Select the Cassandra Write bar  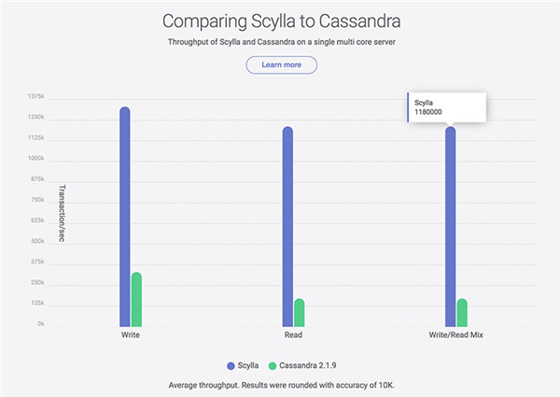[x=136, y=299]
